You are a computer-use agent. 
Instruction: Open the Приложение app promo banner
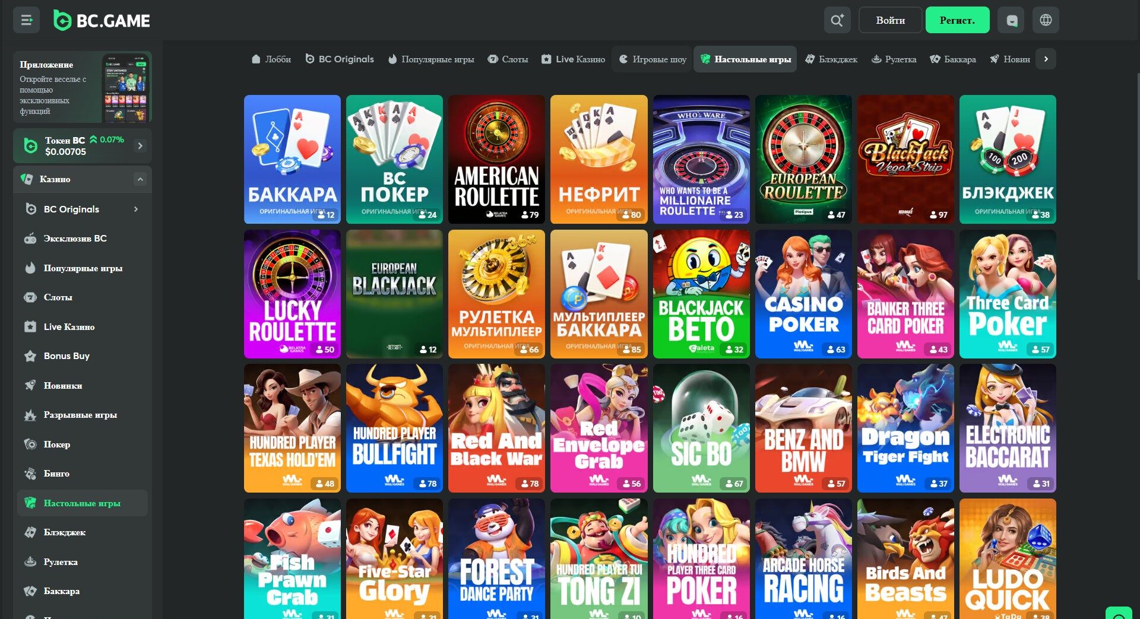83,87
